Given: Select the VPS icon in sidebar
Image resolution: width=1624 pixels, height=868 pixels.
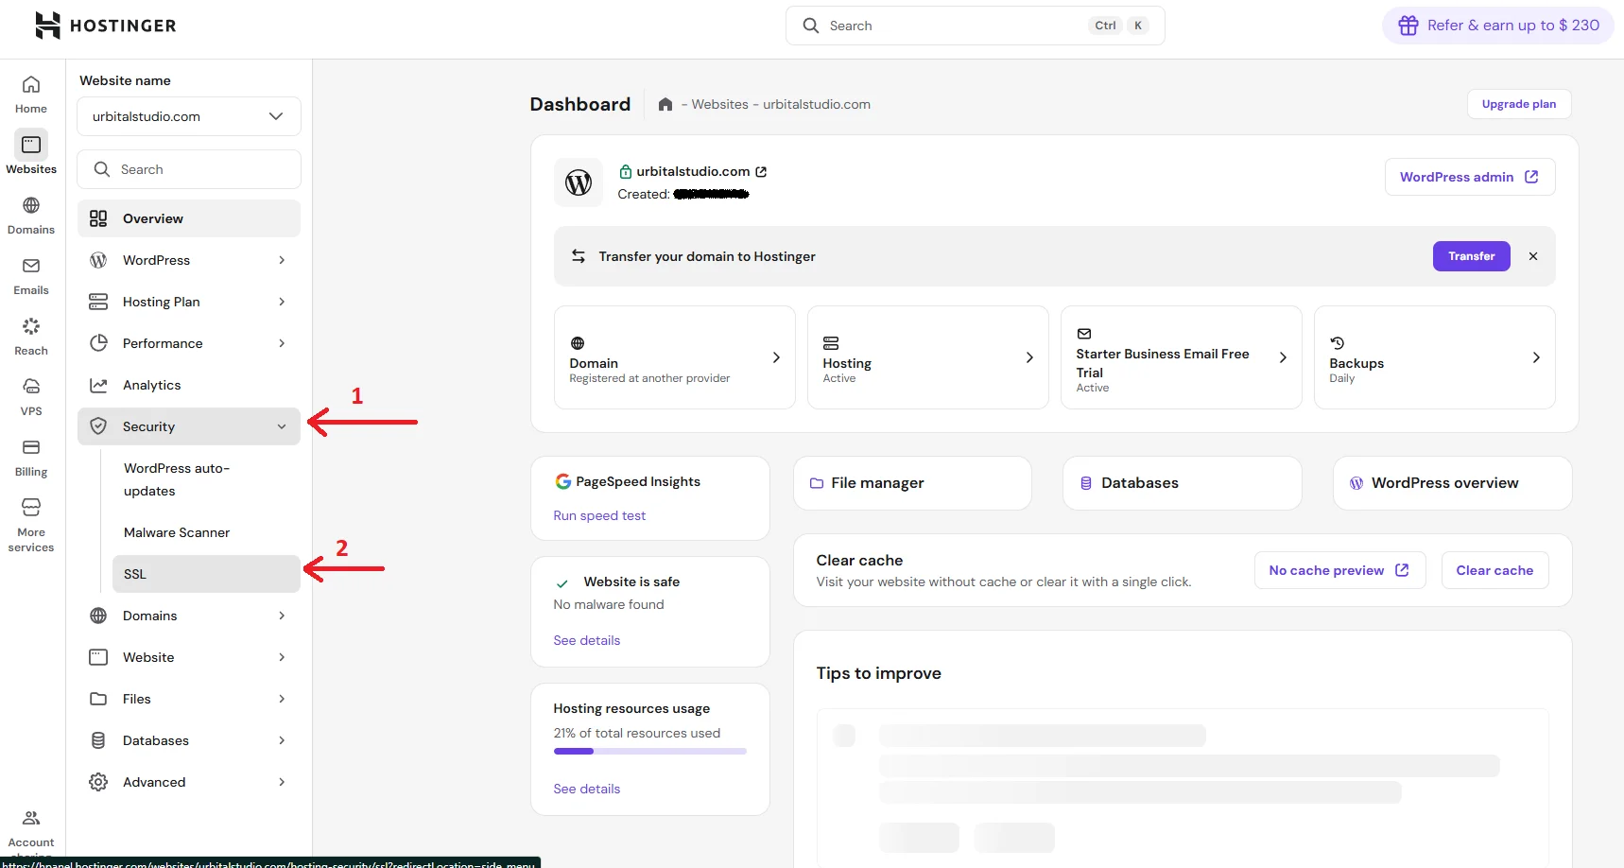Looking at the screenshot, I should (x=31, y=394).
